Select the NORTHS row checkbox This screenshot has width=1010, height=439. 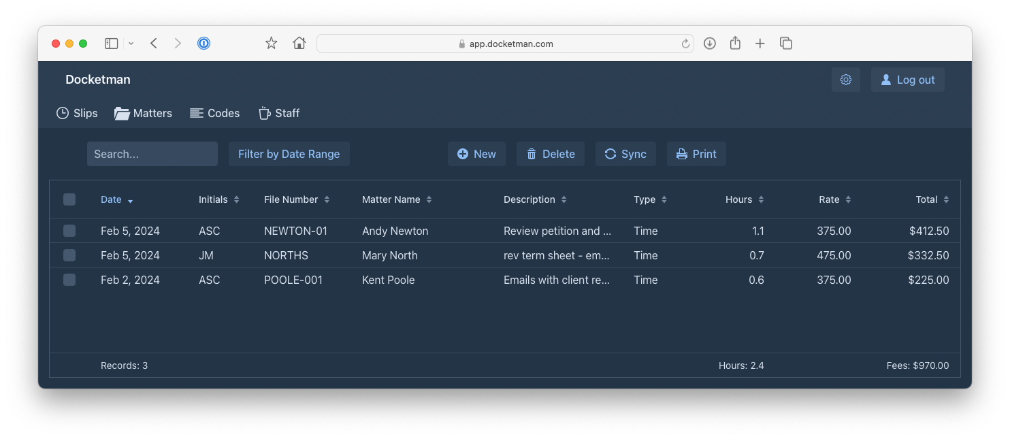click(69, 255)
